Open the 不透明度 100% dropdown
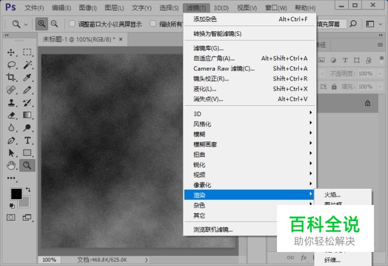The width and height of the screenshot is (388, 266). coord(380,73)
